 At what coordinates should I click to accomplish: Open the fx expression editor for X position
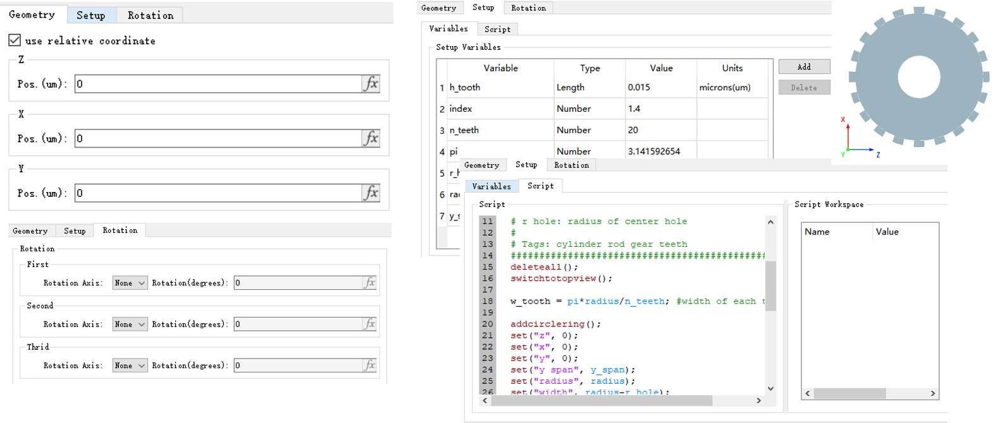point(371,138)
